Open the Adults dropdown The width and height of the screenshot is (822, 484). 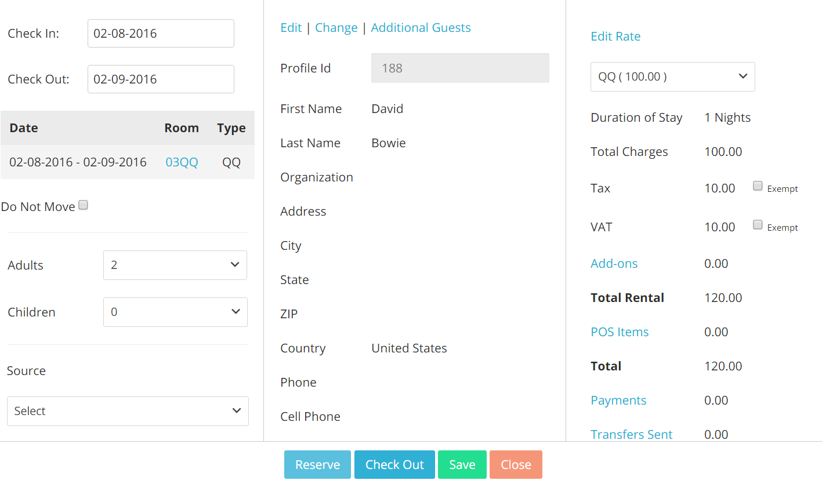click(175, 265)
